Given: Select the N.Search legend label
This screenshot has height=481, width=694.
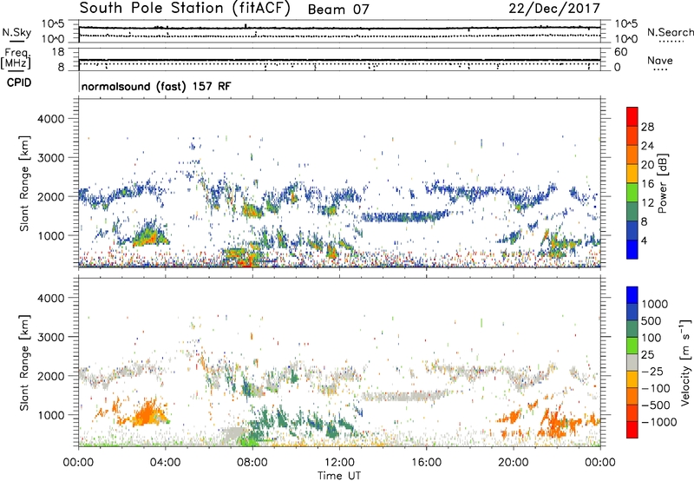Looking at the screenshot, I should pos(670,32).
